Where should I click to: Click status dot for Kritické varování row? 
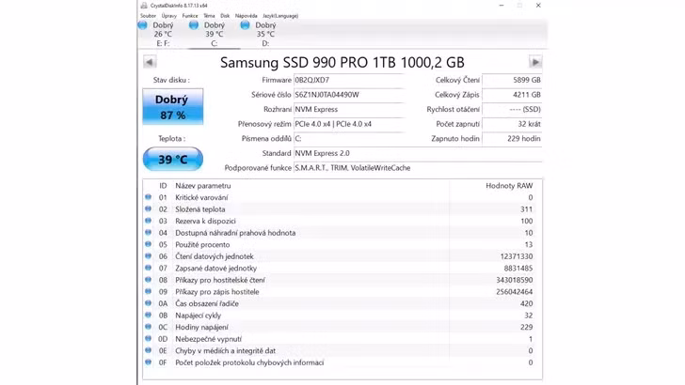point(149,197)
